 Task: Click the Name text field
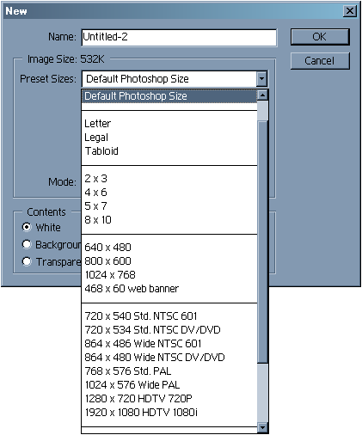pyautogui.click(x=179, y=37)
